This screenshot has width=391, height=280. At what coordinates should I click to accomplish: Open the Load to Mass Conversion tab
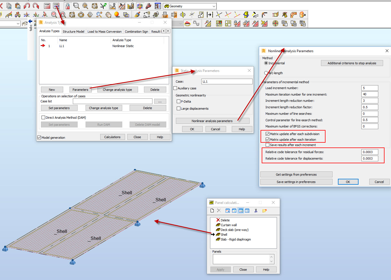click(x=104, y=32)
